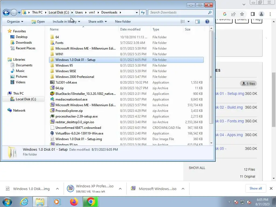Click the Fonts folder icon
Image resolution: width=276 pixels, height=207 pixels.
coord(52,43)
